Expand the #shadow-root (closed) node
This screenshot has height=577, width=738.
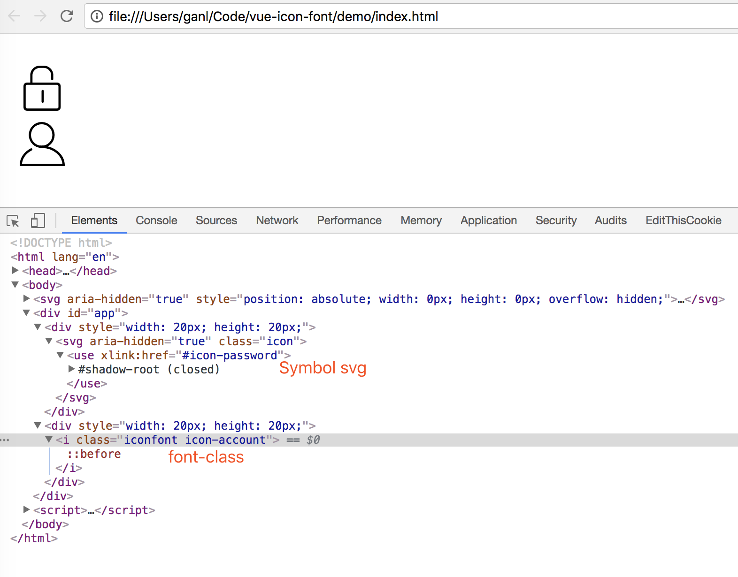(x=72, y=369)
